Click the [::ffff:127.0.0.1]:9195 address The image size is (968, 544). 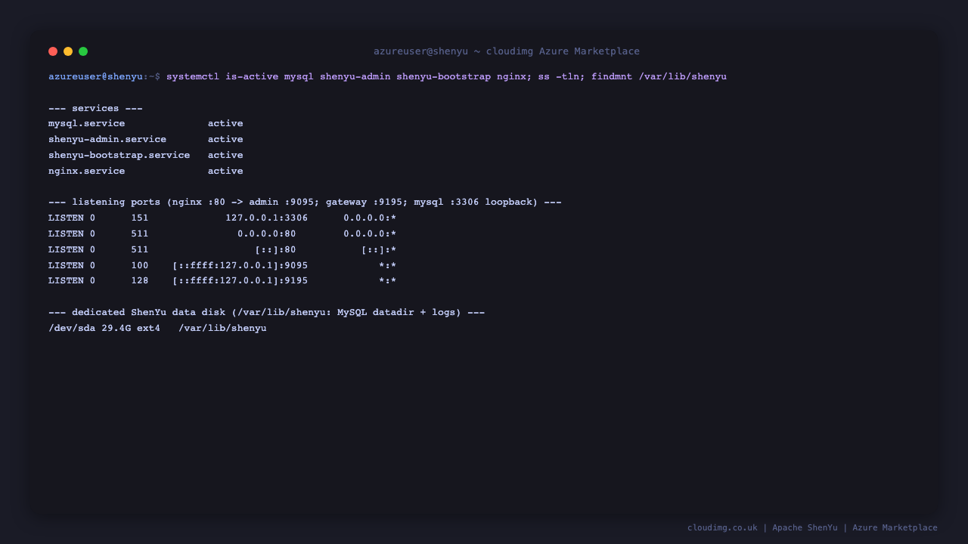click(x=240, y=281)
